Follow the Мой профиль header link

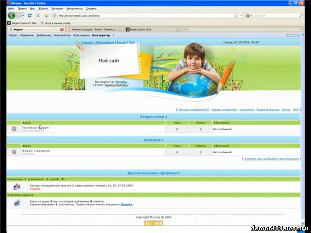point(104,42)
